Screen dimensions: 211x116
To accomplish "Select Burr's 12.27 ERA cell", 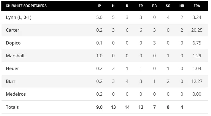I will pos(197,81).
